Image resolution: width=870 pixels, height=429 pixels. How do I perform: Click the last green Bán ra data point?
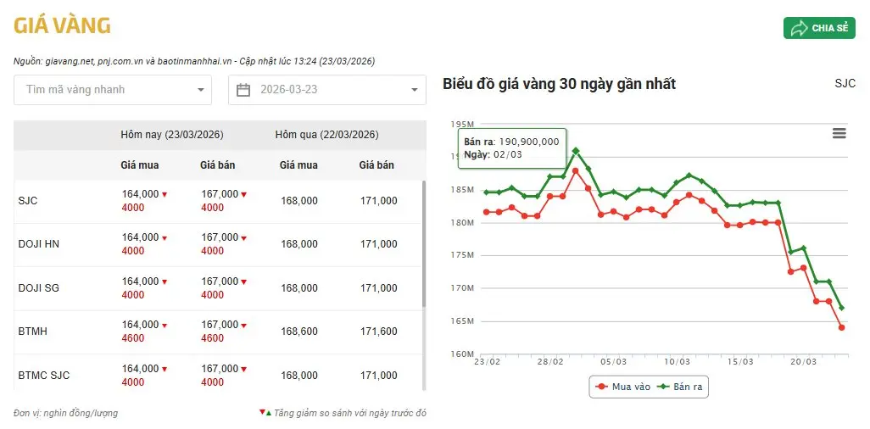click(x=842, y=308)
